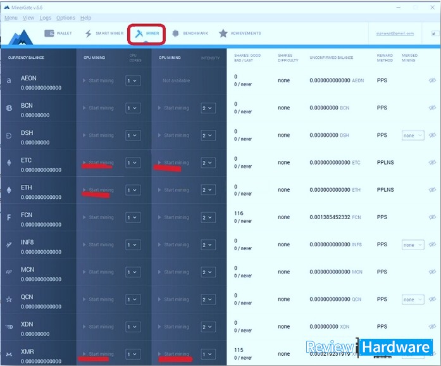Viewport: 441px width, 366px height.
Task: Start GPU mining for FCN
Action: coord(173,217)
